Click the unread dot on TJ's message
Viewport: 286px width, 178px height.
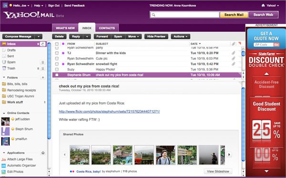pyautogui.click(x=63, y=53)
